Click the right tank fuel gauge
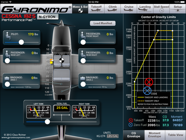 (84, 112)
